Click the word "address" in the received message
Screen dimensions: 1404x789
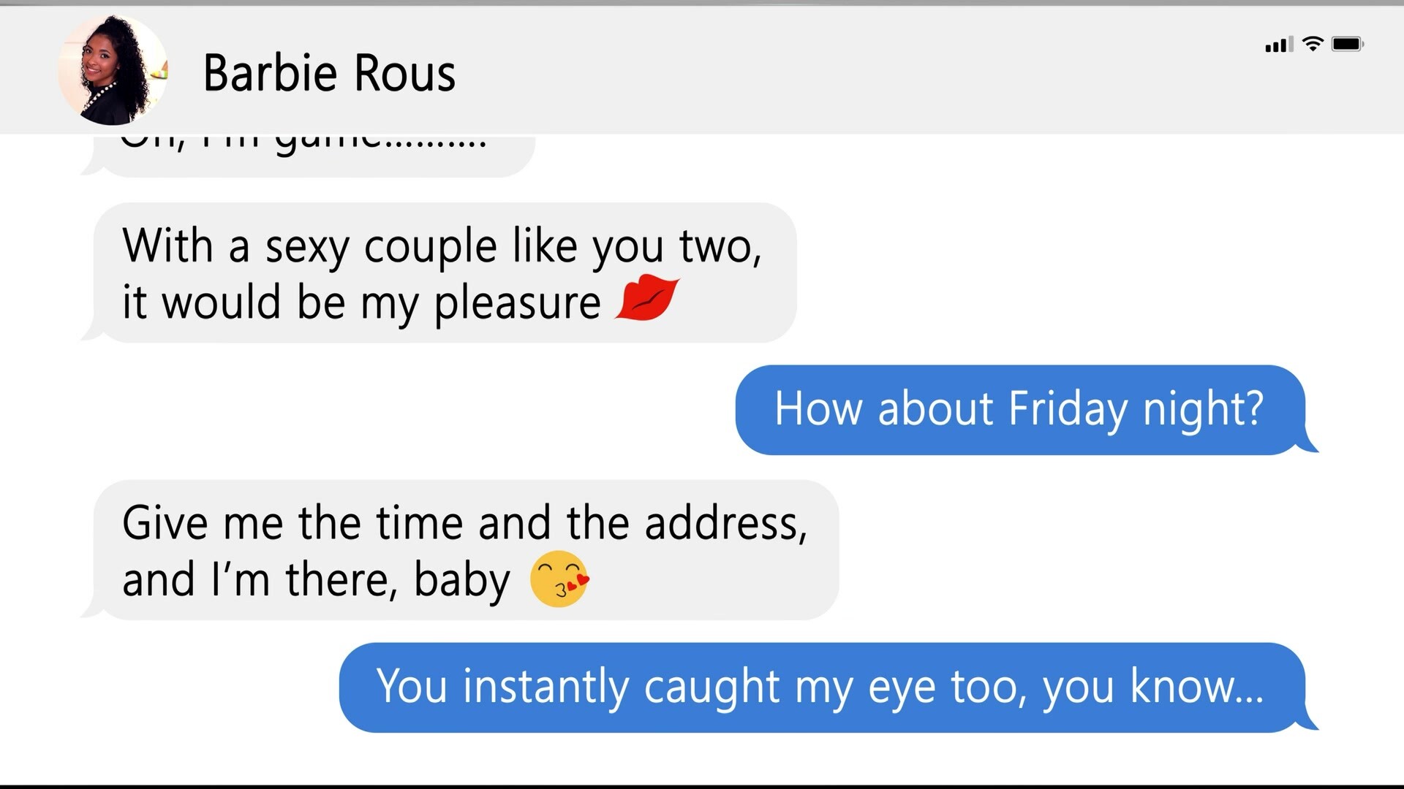(725, 524)
